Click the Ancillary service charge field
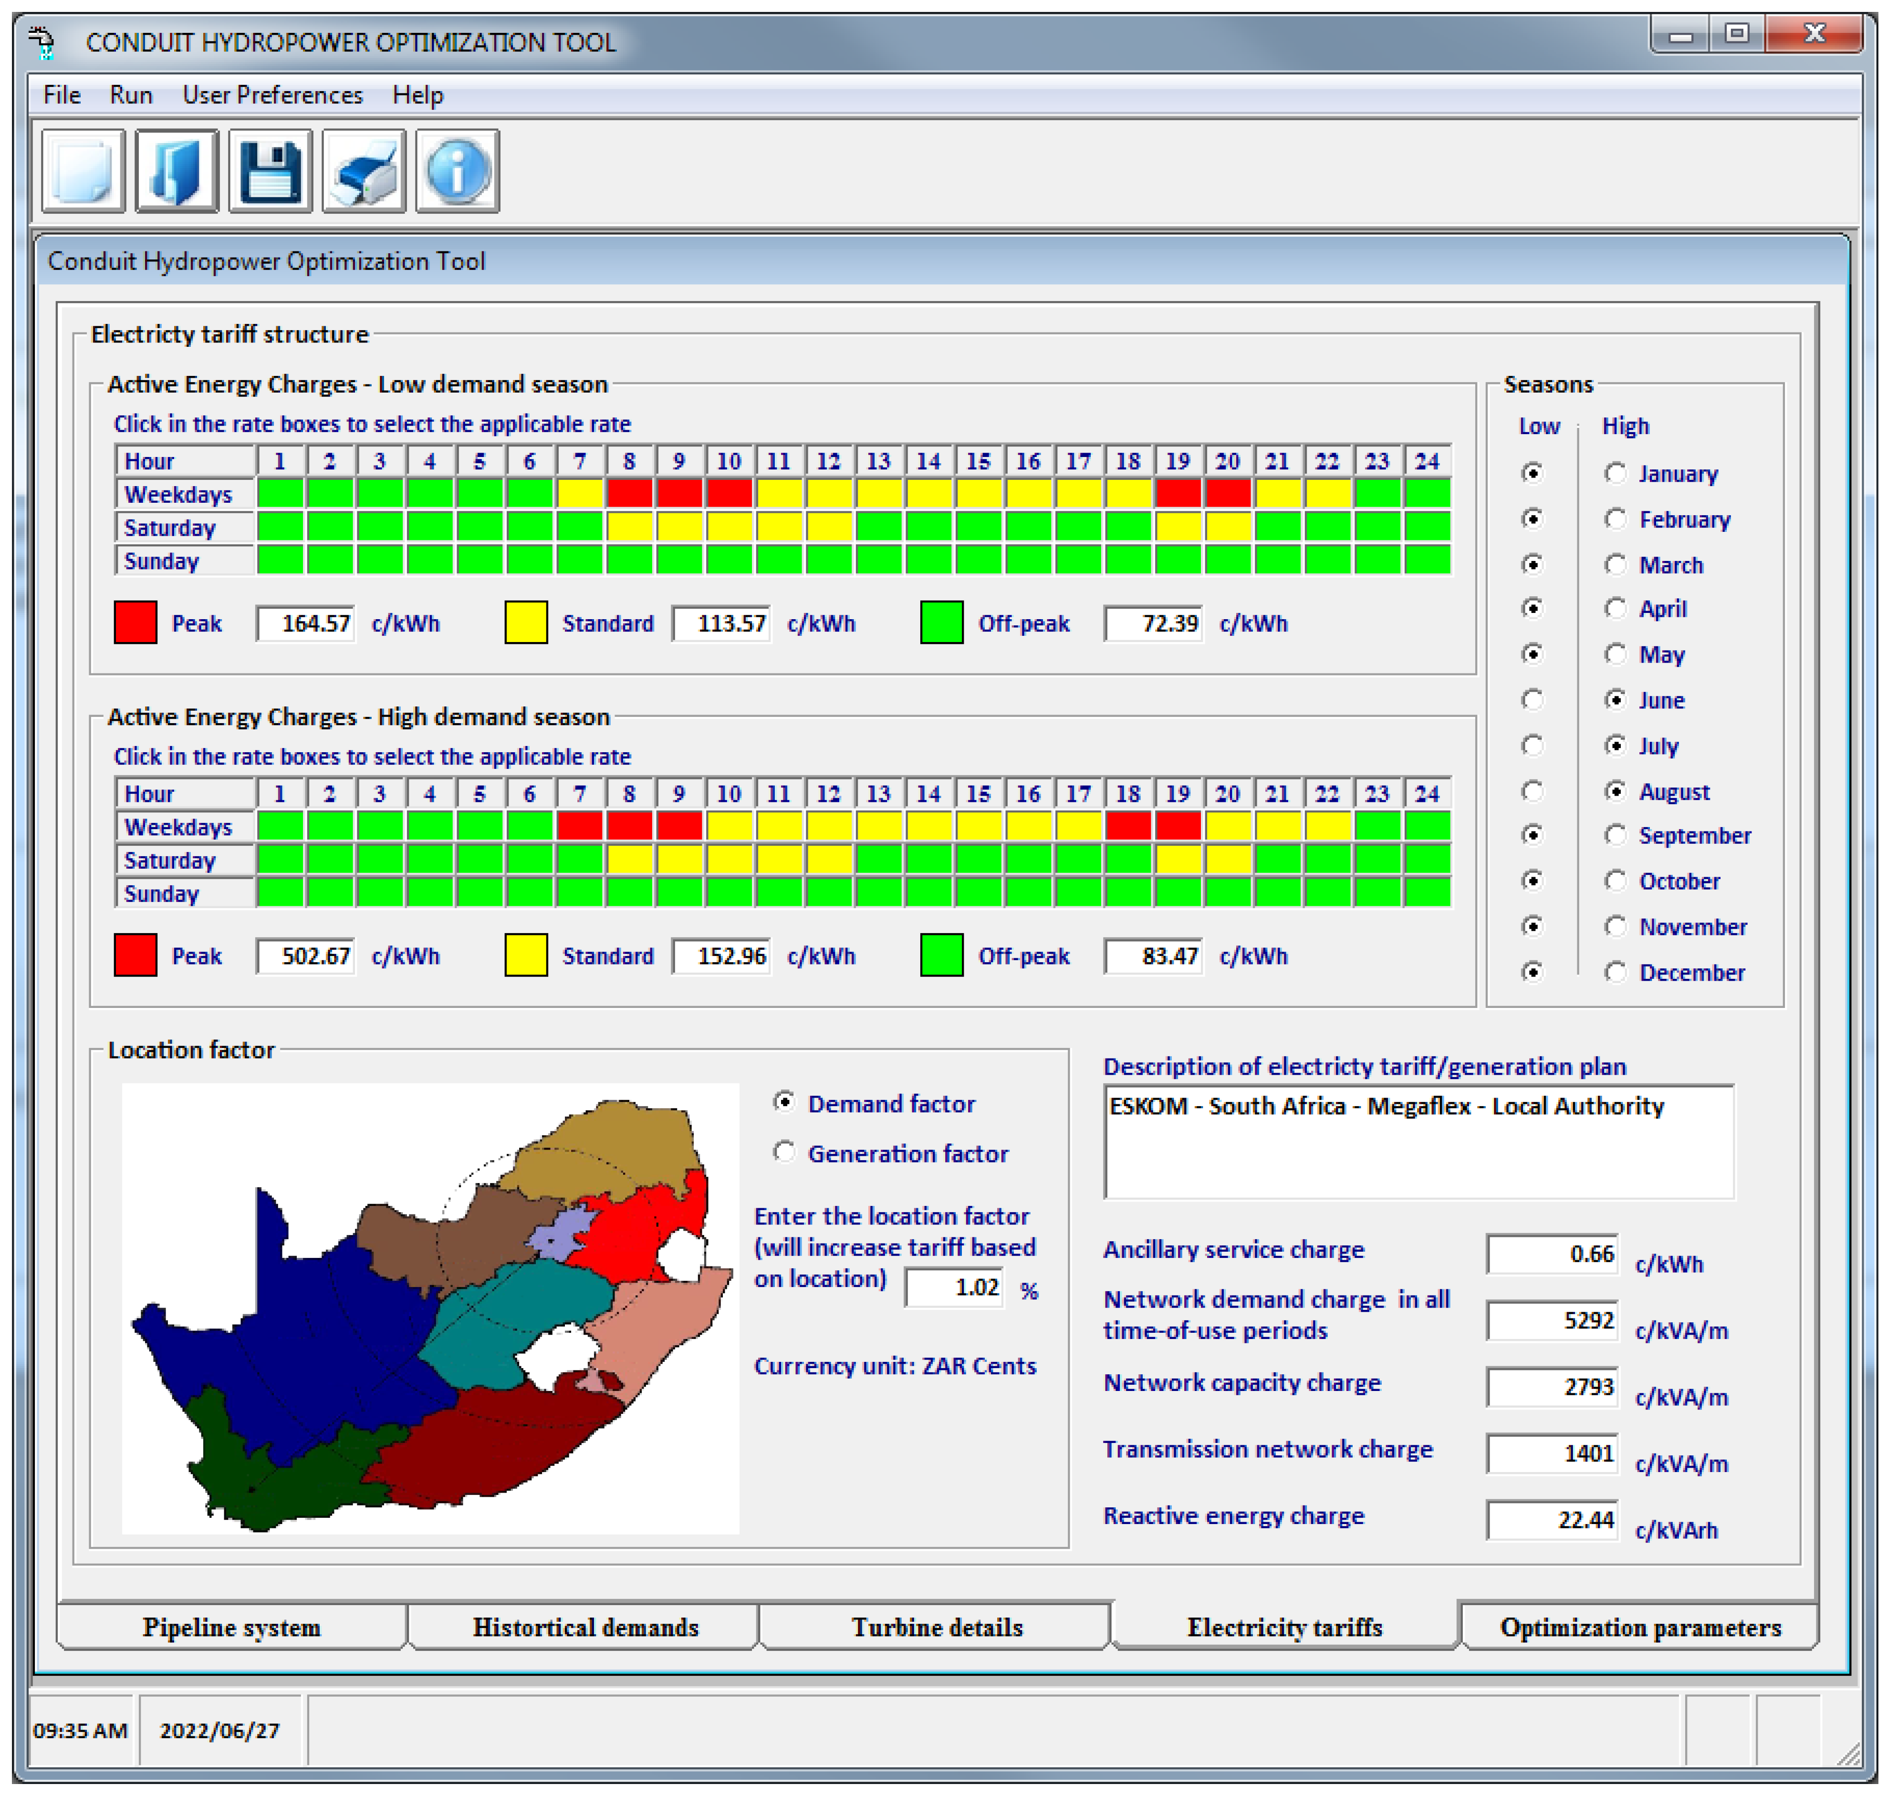 click(x=1552, y=1254)
